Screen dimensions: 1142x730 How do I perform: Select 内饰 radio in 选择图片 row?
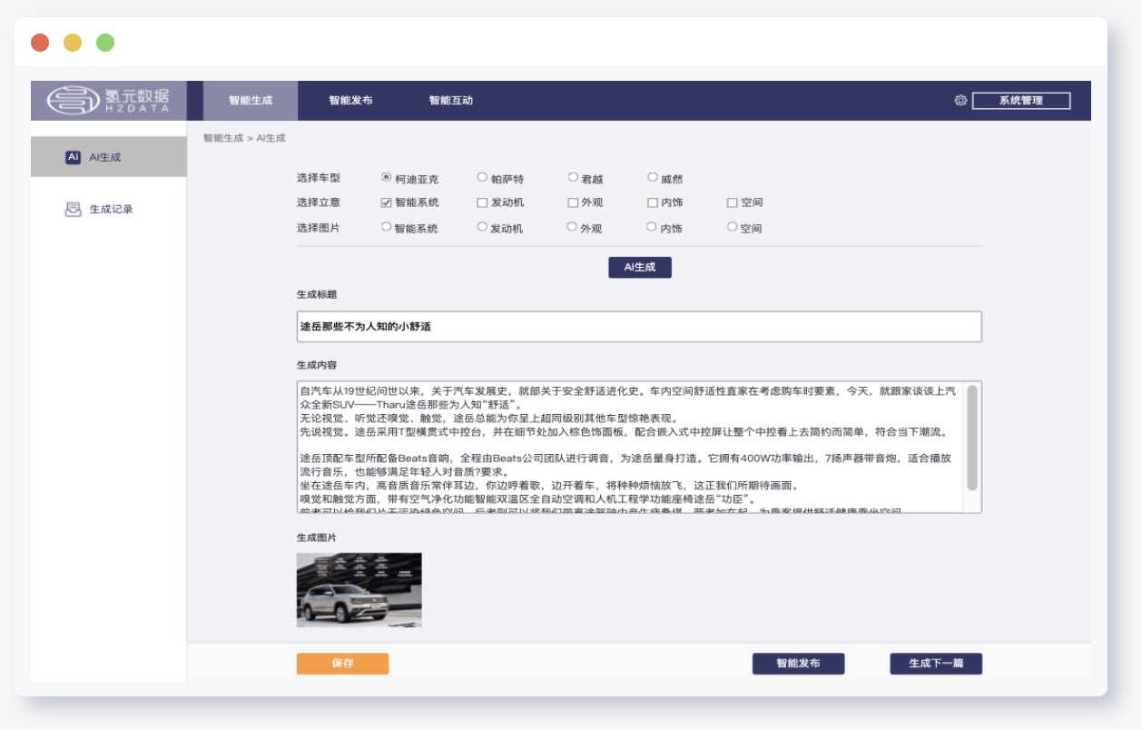coord(652,227)
